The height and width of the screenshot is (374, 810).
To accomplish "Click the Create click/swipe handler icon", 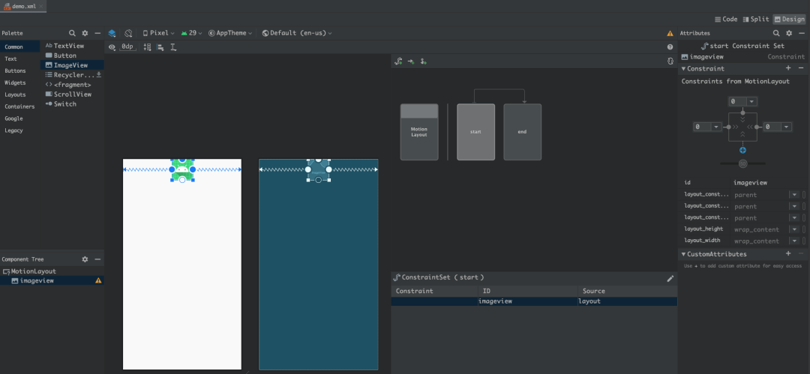I will click(x=424, y=61).
